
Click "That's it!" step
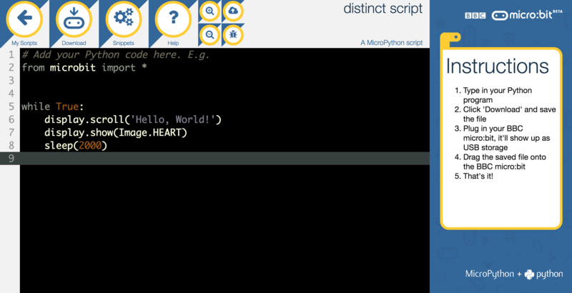478,176
